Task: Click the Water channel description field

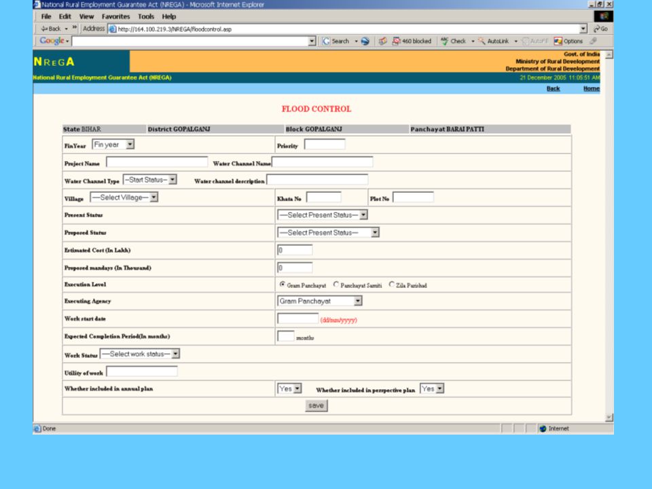Action: point(317,179)
